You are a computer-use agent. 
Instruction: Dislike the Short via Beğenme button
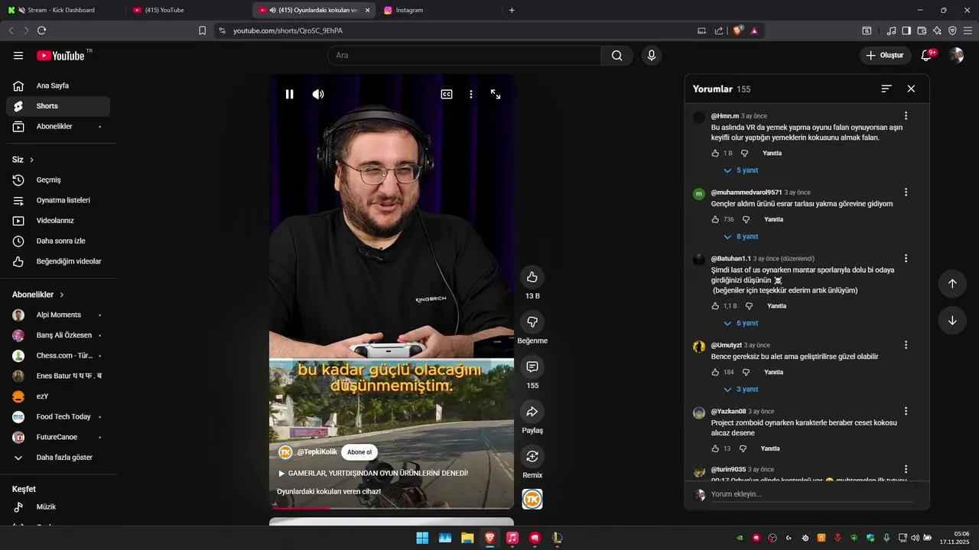pos(532,322)
